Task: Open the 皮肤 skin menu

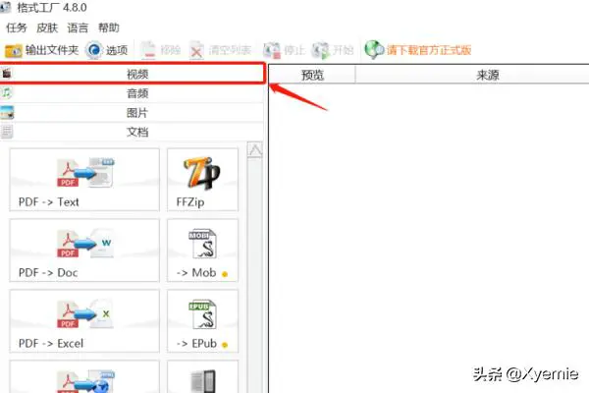Action: 46,28
